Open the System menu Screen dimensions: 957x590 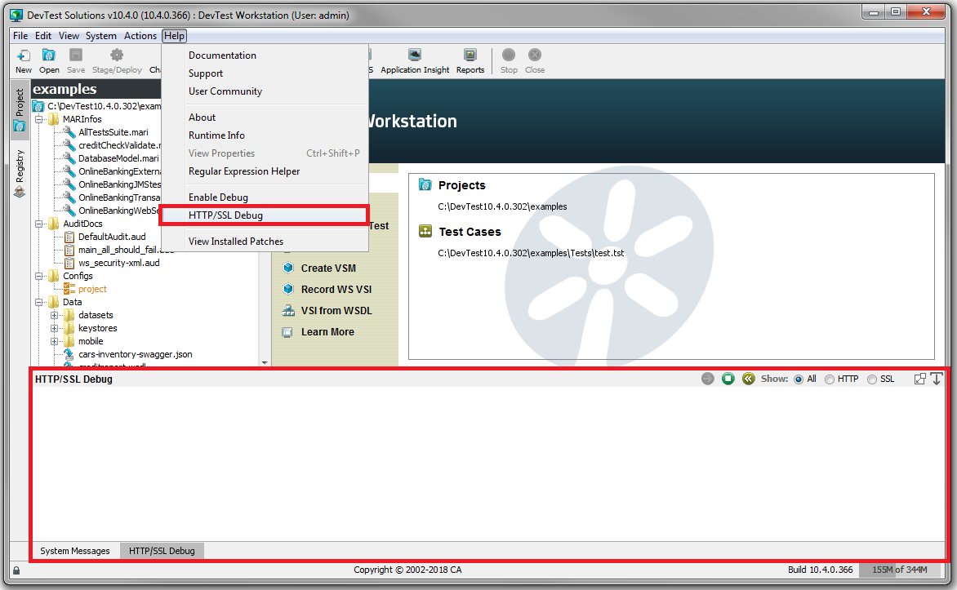(100, 36)
